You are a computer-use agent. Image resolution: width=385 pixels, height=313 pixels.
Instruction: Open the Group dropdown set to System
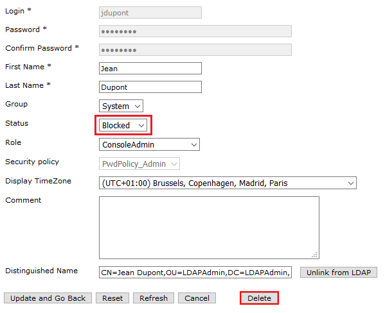click(121, 106)
